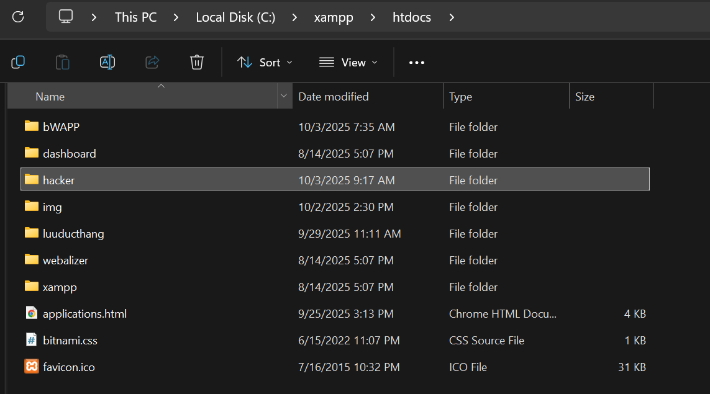Click the Delete trash can icon
Image resolution: width=710 pixels, height=394 pixels.
(196, 62)
